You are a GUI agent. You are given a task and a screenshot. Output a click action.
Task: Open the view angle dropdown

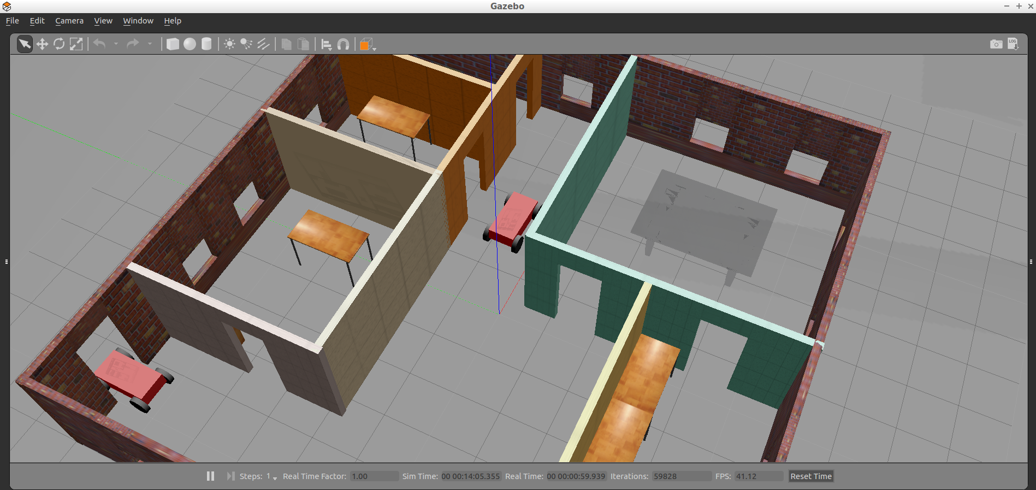[x=374, y=49]
